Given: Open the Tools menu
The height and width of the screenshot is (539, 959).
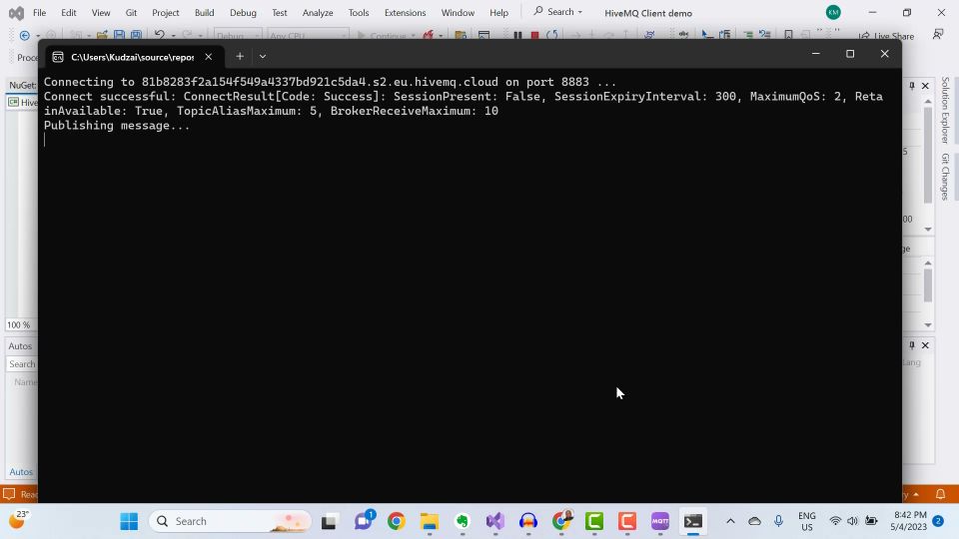Looking at the screenshot, I should 359,13.
